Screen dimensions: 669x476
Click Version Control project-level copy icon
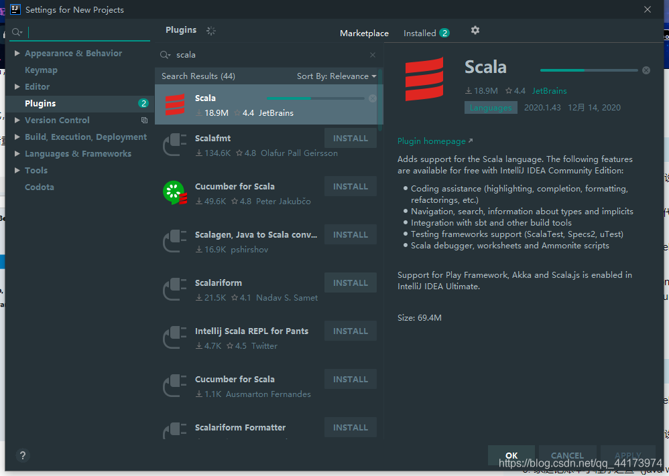(144, 121)
